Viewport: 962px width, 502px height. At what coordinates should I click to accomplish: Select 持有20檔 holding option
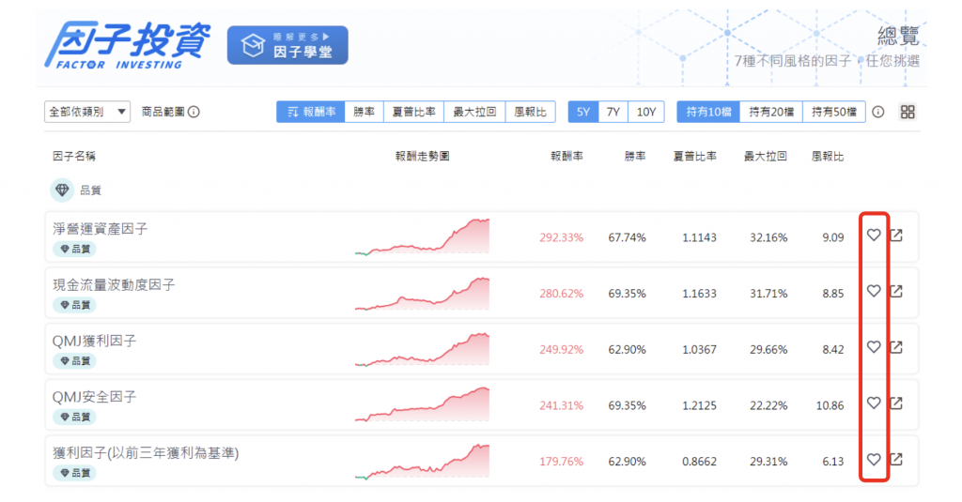(771, 112)
